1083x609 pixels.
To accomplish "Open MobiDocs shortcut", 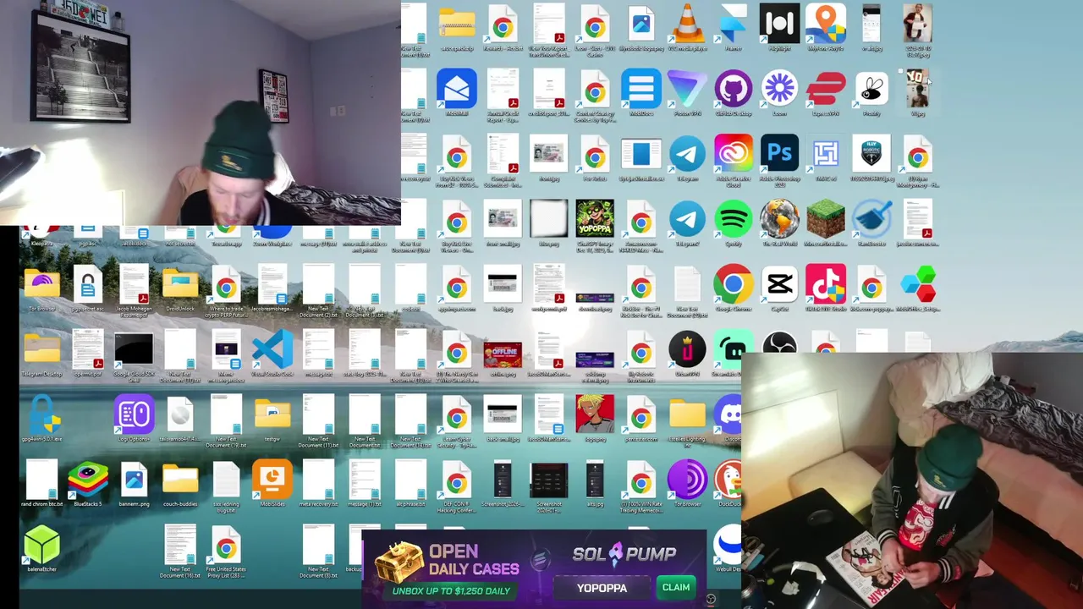I will point(641,89).
